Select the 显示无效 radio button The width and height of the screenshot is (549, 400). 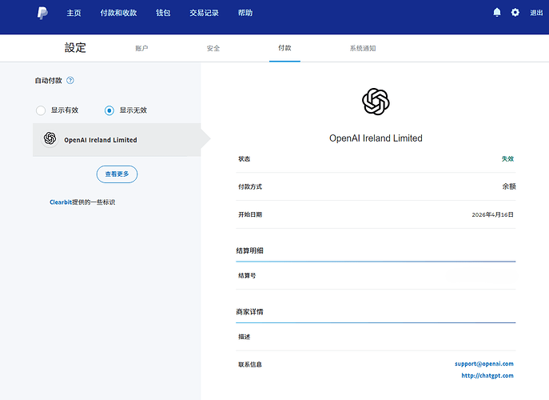109,110
